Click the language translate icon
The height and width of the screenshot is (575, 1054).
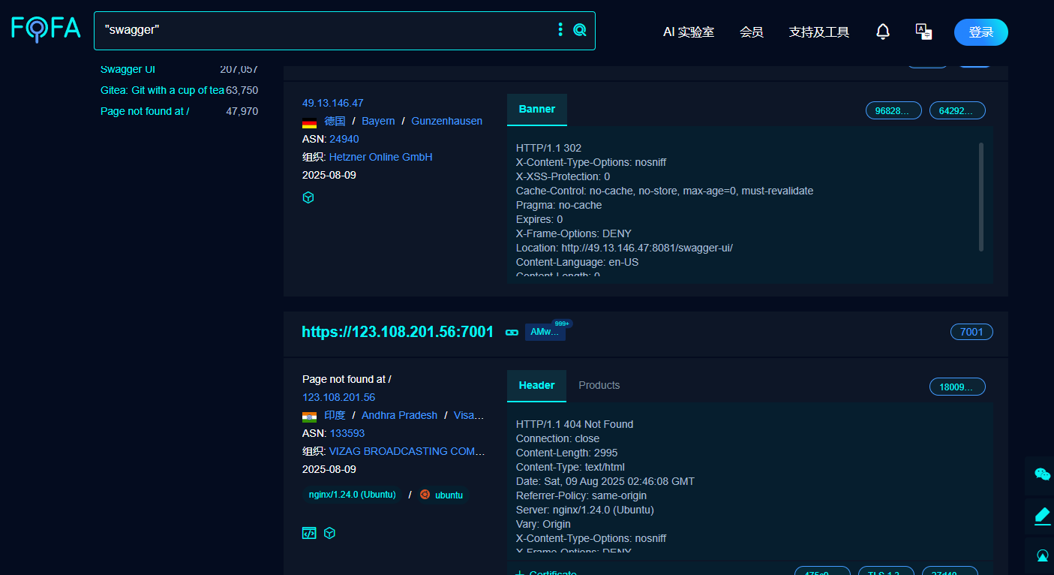[x=923, y=32]
